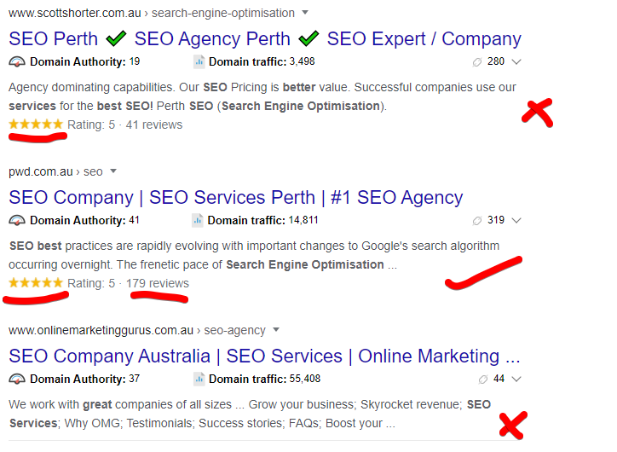Screen dimensions: 617x452
Task: Click backlinks link icon beside 319
Action: tap(477, 221)
